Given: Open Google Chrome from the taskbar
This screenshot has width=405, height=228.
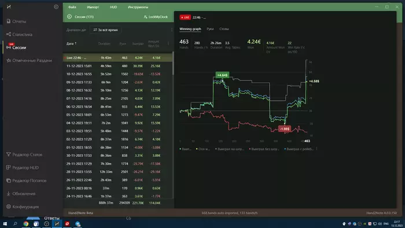Looking at the screenshot, I should pyautogui.click(x=26, y=224).
